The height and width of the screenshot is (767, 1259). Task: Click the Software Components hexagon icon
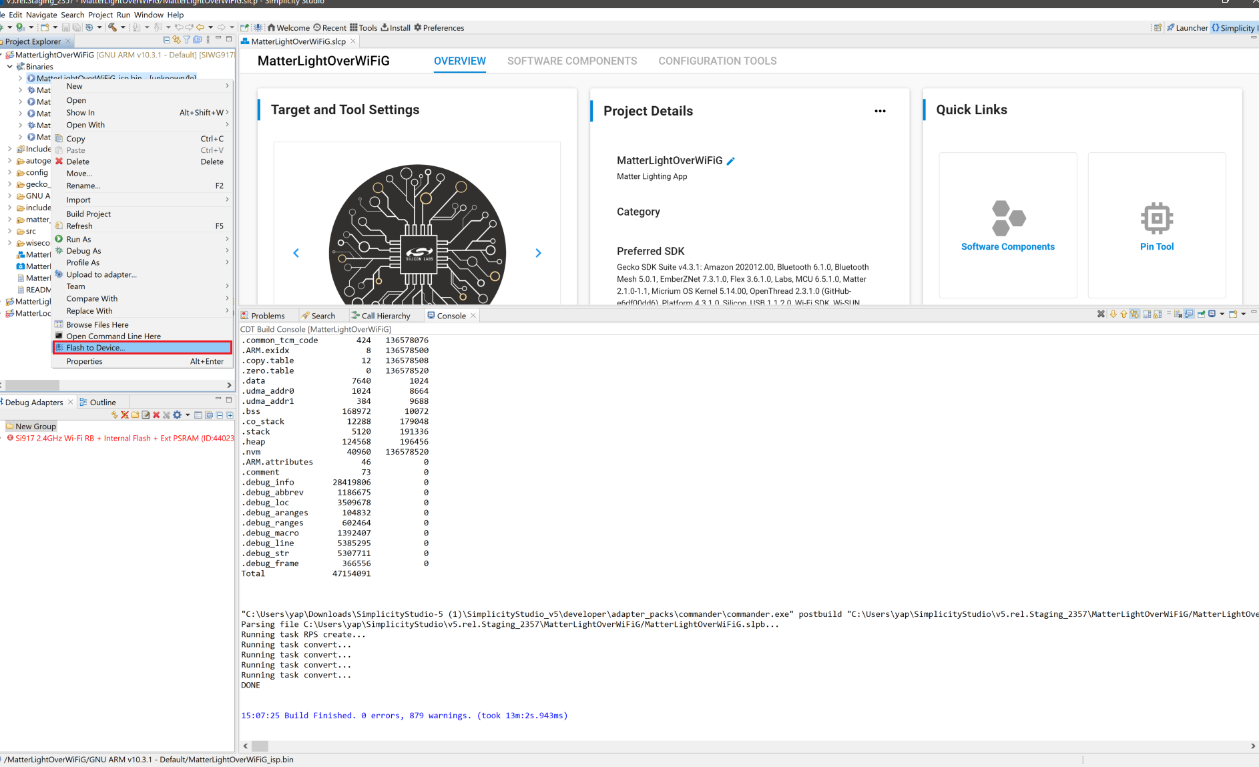click(1008, 218)
